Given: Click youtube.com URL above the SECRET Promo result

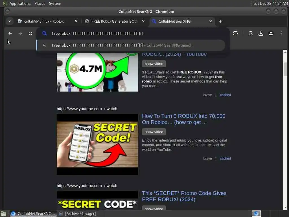Looking at the screenshot, I should tap(87, 186).
